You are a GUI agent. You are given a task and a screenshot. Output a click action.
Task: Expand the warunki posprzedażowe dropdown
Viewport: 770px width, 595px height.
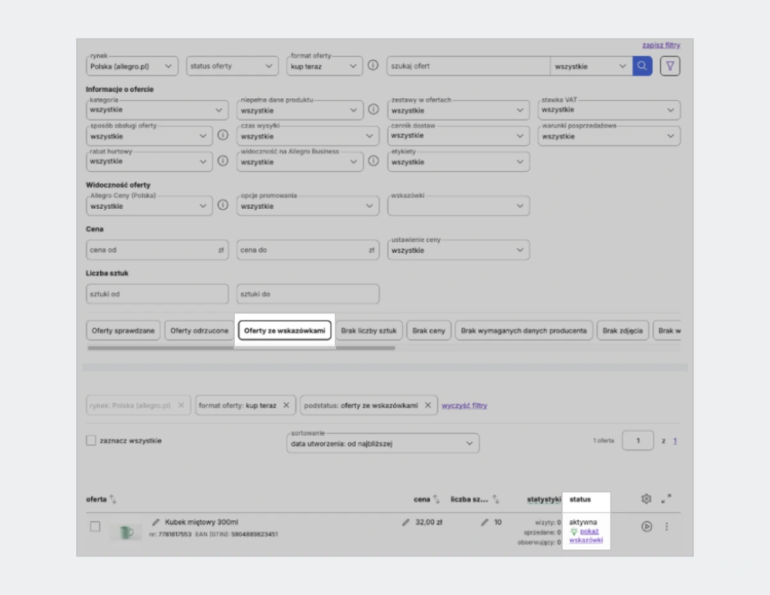[x=609, y=136]
